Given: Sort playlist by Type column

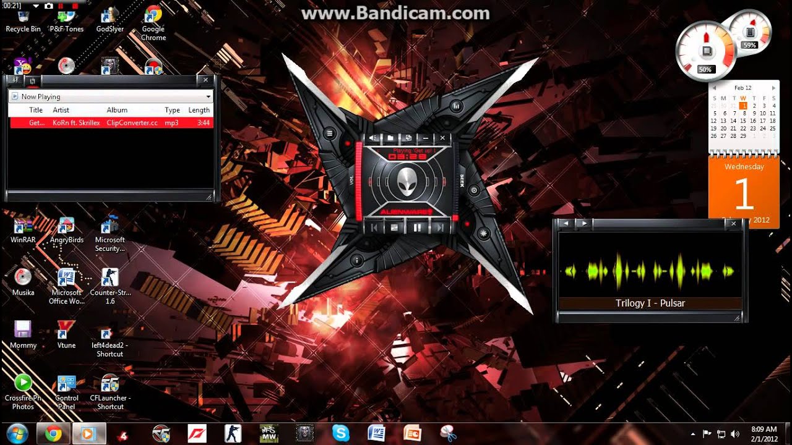Looking at the screenshot, I should coord(172,110).
